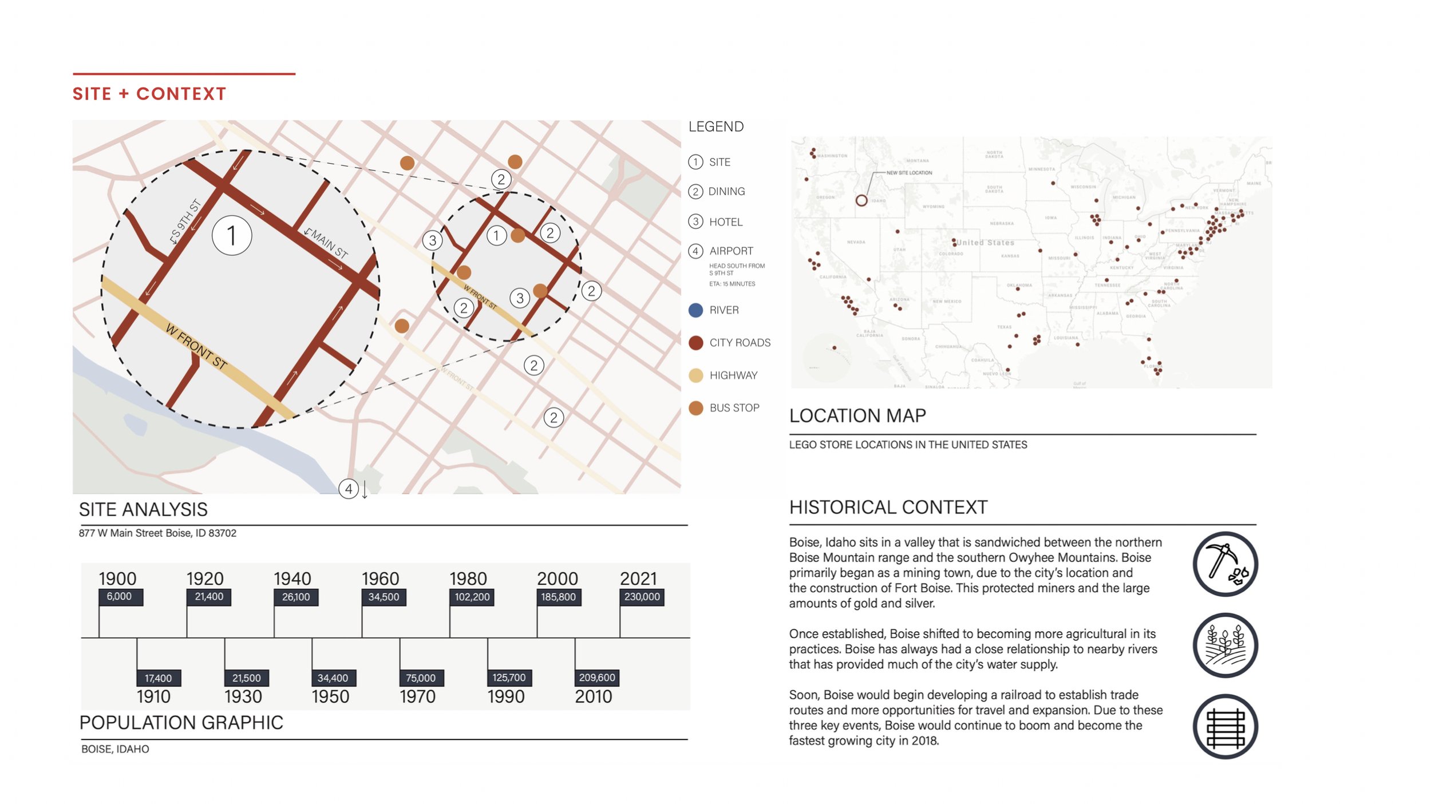
Task: Select the large site marker 1 in enlarged circle
Action: tap(232, 235)
